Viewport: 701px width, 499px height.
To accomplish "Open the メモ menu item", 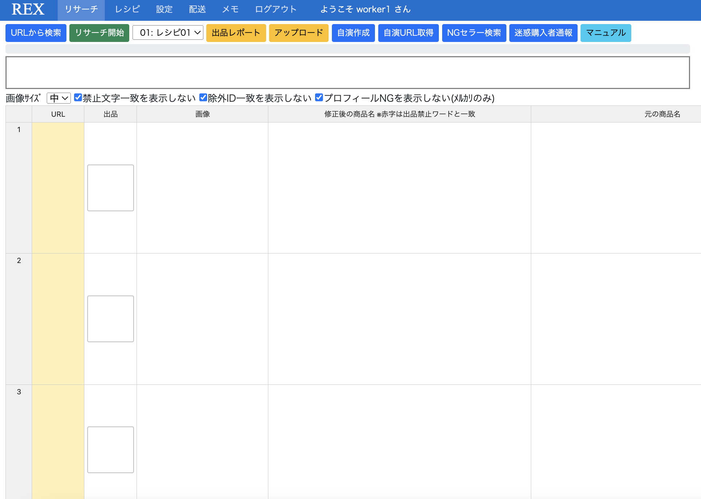I will click(230, 9).
